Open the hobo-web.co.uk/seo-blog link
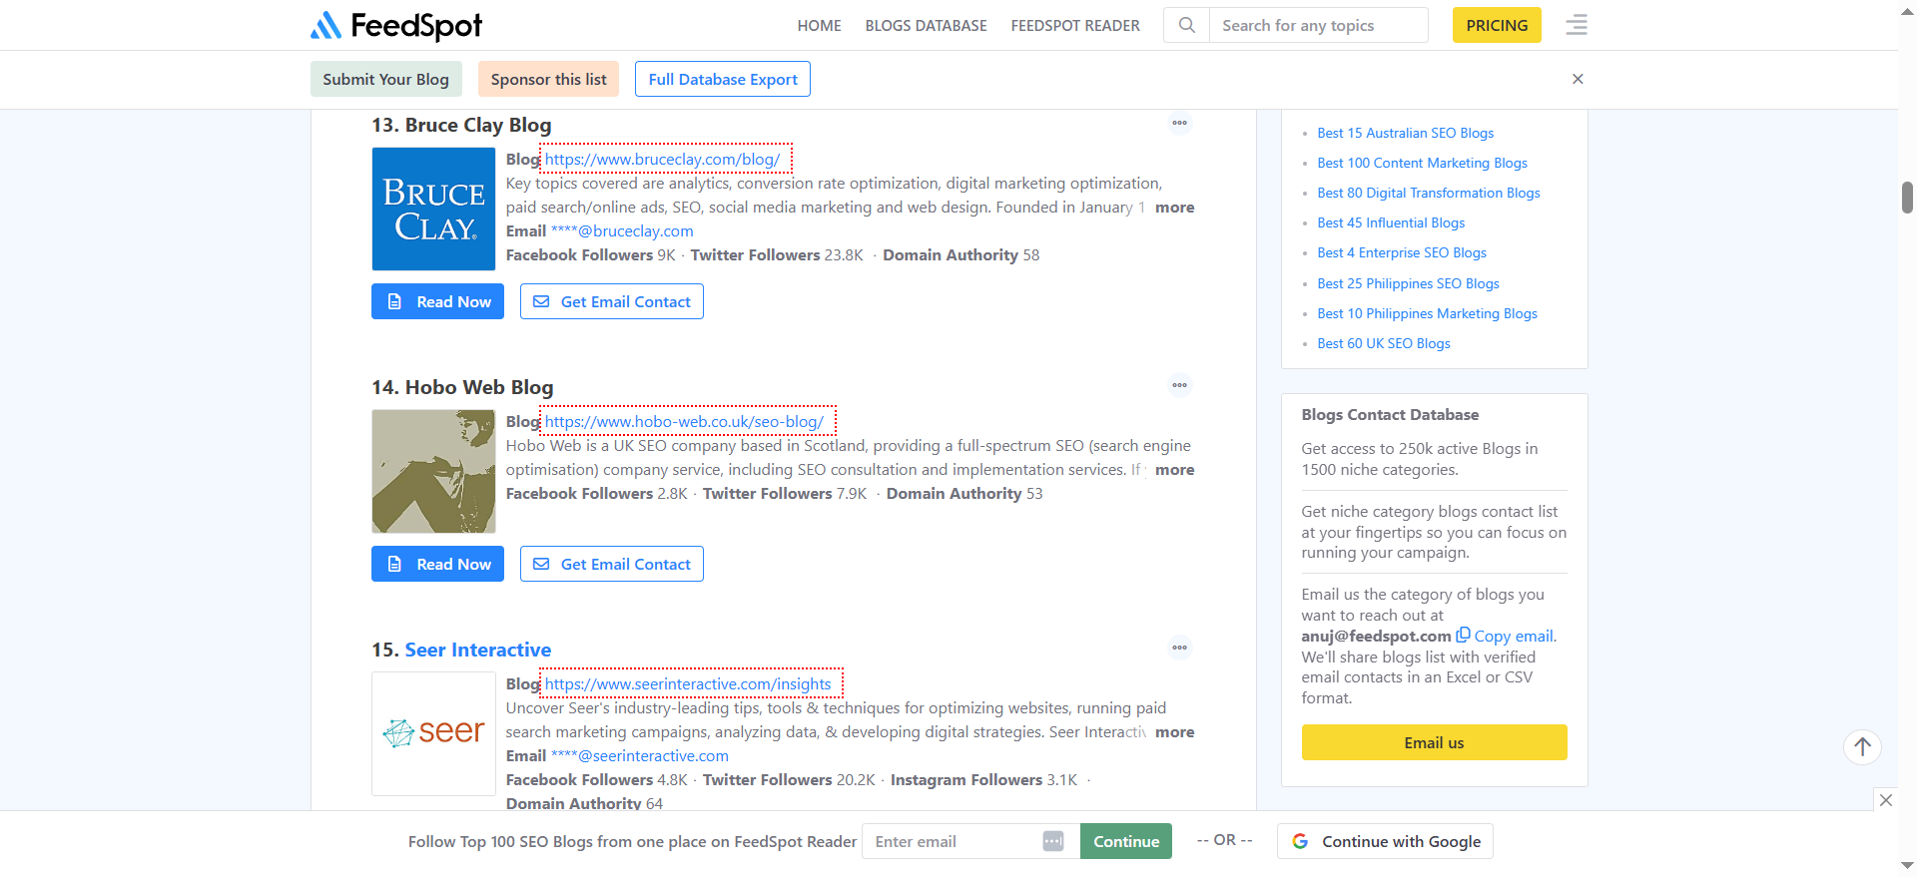The image size is (1917, 877). click(x=684, y=421)
